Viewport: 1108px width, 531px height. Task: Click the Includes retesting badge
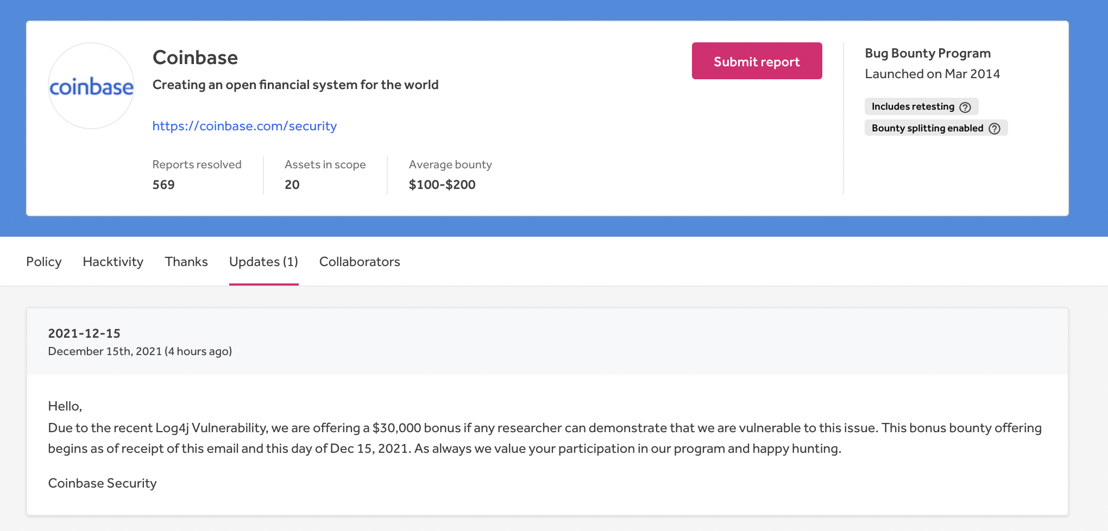click(913, 106)
